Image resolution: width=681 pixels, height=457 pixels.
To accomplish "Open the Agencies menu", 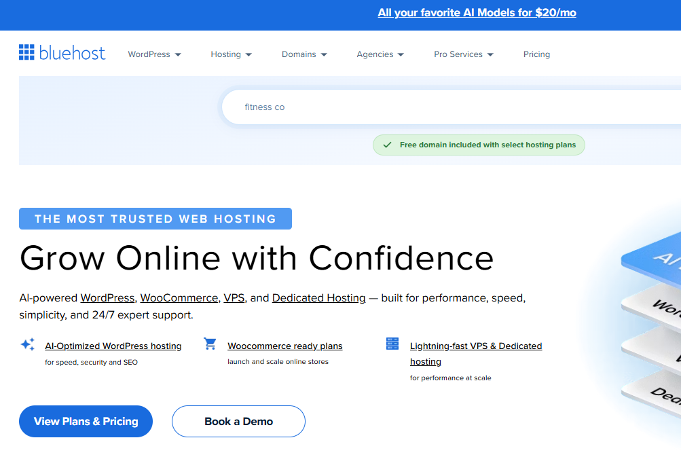I will tap(380, 54).
